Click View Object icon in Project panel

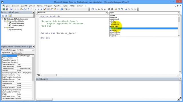6,16
